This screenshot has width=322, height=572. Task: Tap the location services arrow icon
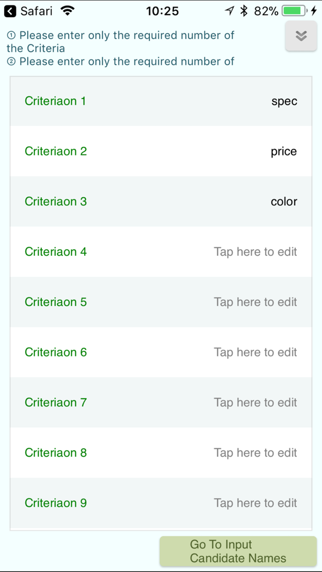229,11
